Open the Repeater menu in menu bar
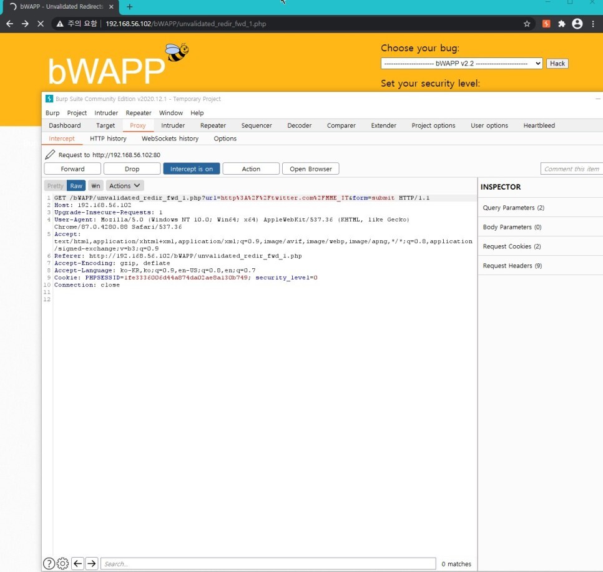Image resolution: width=603 pixels, height=572 pixels. 139,113
